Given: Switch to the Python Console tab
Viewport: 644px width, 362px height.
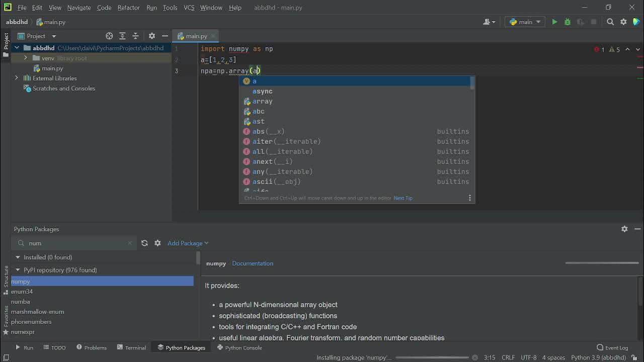Looking at the screenshot, I should 239,347.
